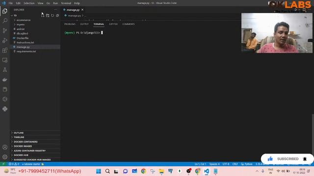Open the Terminal menu
The image size is (314, 176).
pyautogui.click(x=66, y=3)
